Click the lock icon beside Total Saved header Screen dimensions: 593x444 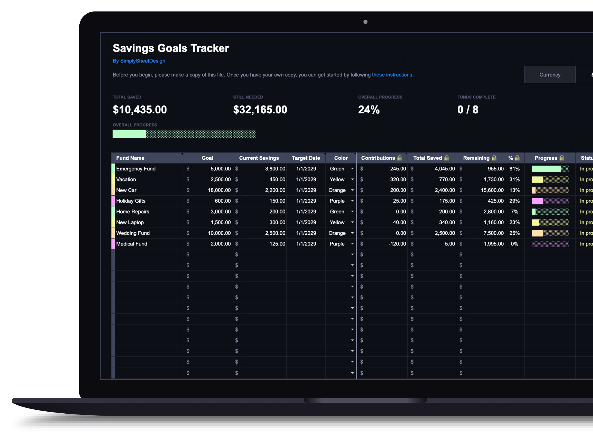coord(446,158)
